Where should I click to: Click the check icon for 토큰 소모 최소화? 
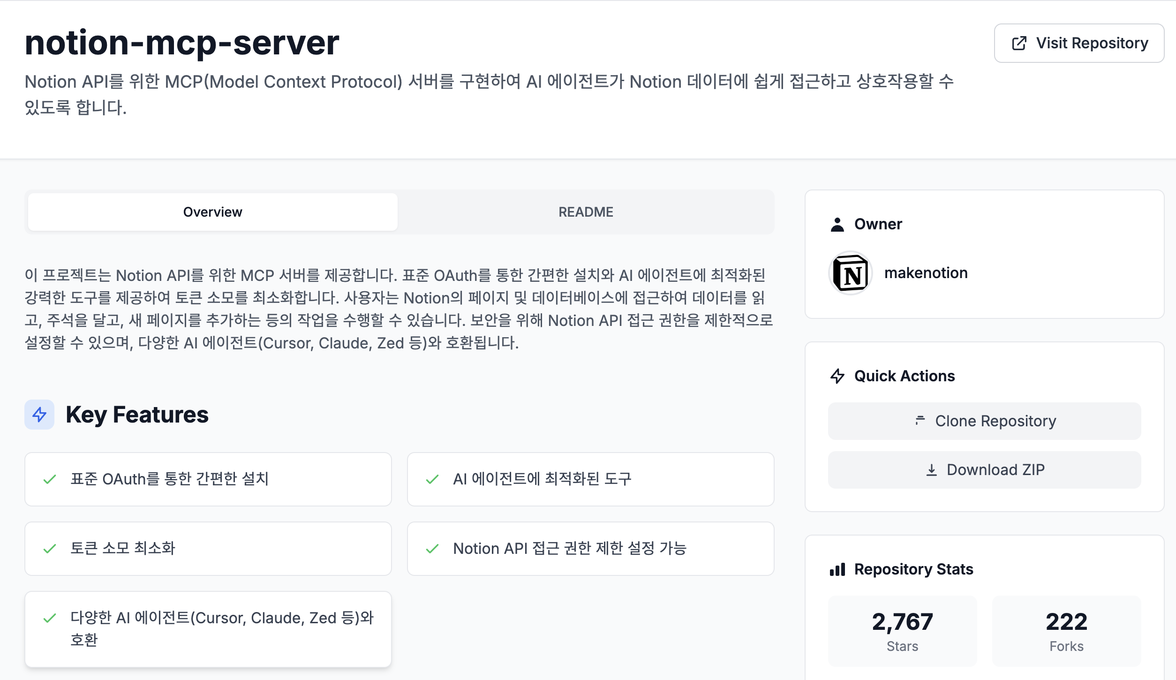49,549
